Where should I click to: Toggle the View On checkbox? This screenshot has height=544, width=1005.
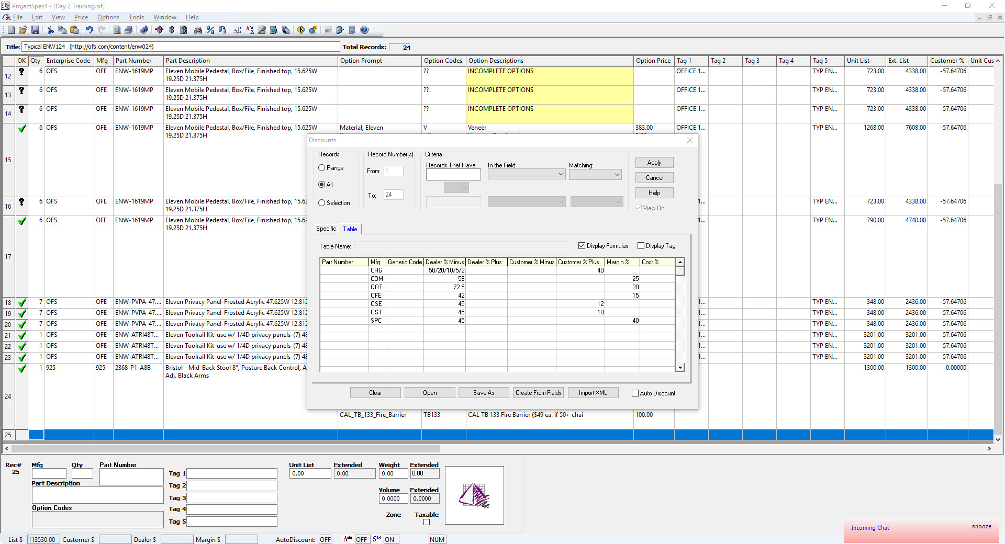coord(638,208)
